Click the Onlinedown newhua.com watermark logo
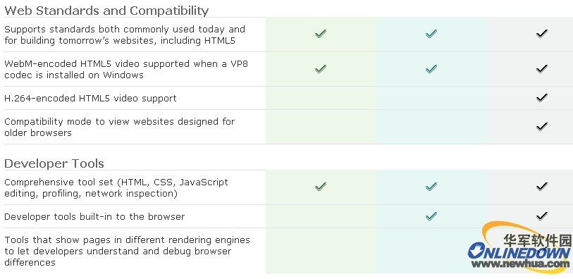Screen dimensions: 573x279 point(519,247)
